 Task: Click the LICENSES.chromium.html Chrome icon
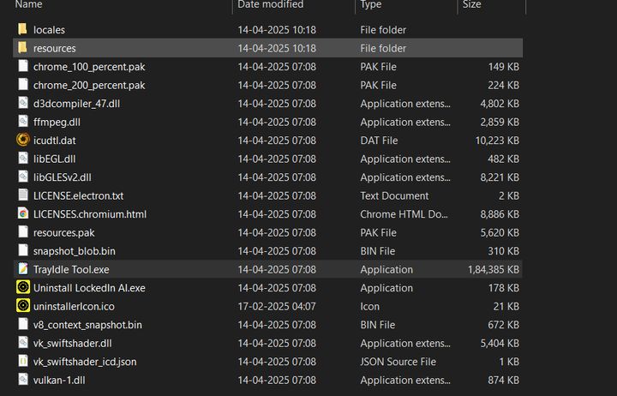coord(23,214)
